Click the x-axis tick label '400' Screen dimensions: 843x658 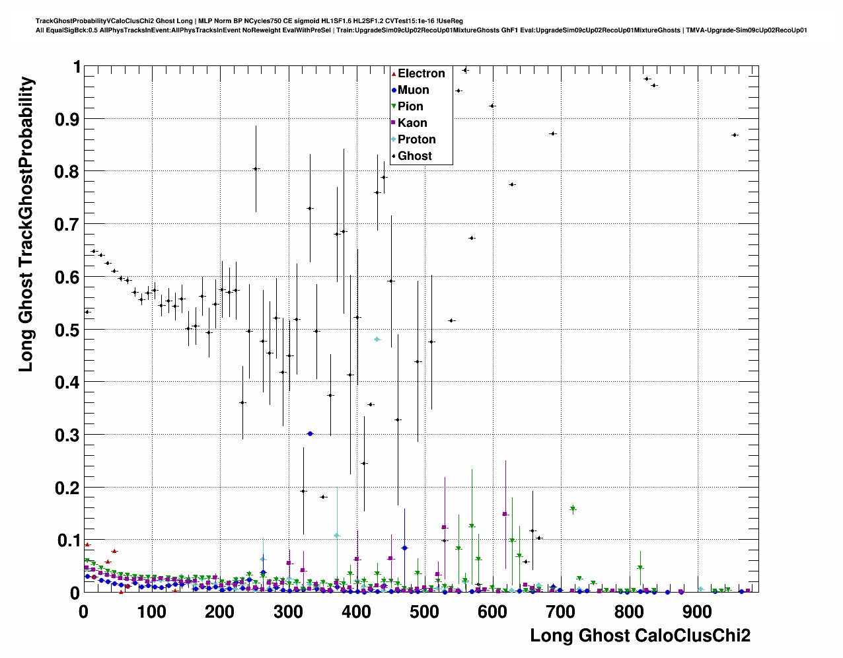coord(356,612)
